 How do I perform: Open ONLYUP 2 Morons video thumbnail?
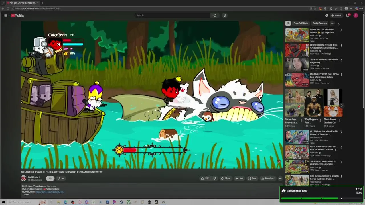pyautogui.click(x=297, y=152)
